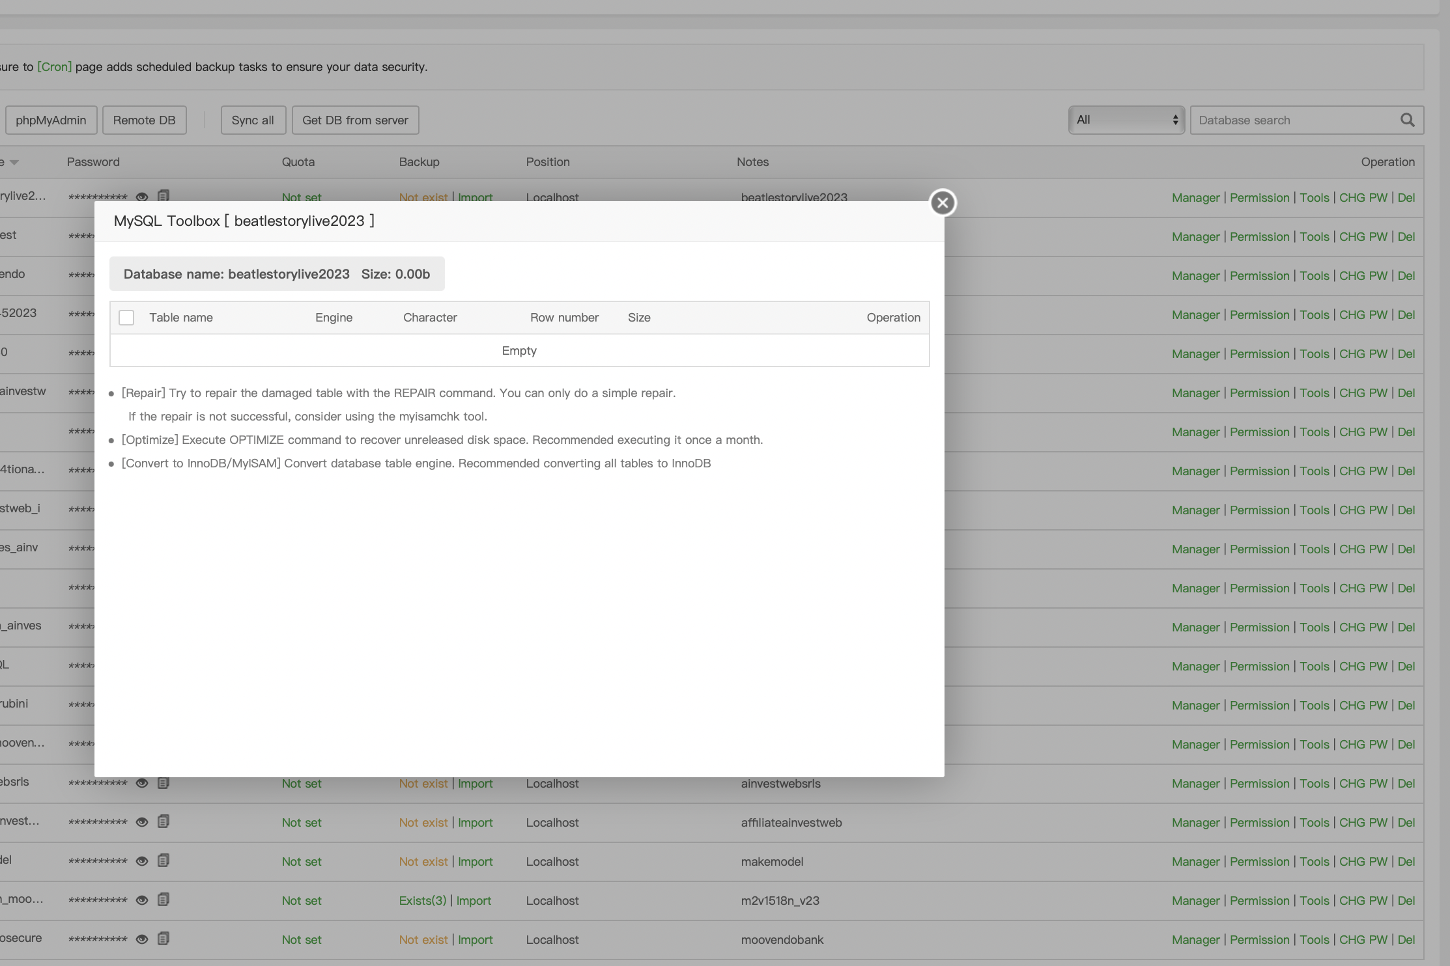1450x966 pixels.
Task: Toggle eye icon for m2v1518n_v23 password
Action: tap(142, 900)
